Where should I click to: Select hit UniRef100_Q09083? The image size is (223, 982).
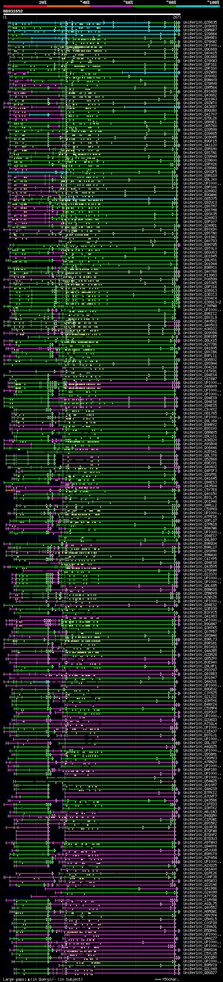pos(200,26)
